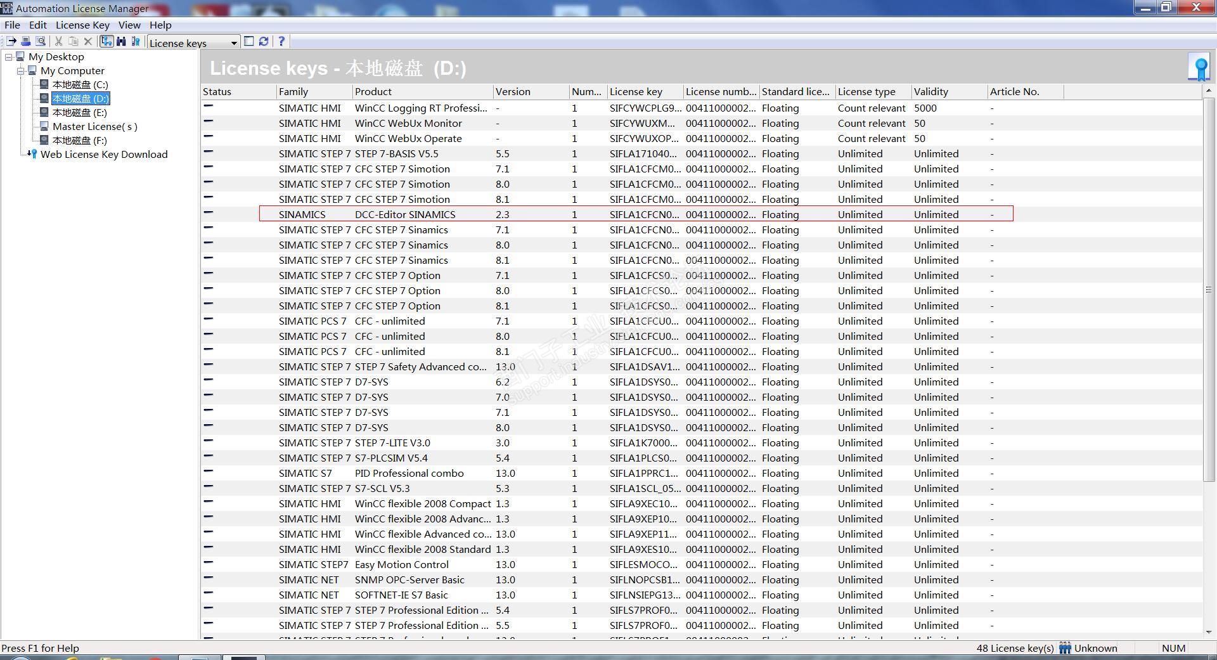Select 本地磁盘 (F:) in the tree
This screenshot has height=660, width=1217.
(79, 140)
